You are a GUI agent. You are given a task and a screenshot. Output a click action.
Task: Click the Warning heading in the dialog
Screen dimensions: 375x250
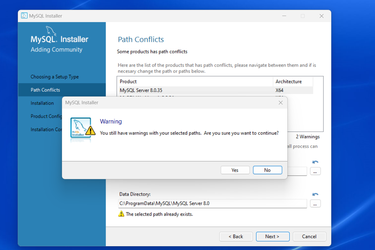[x=111, y=121]
